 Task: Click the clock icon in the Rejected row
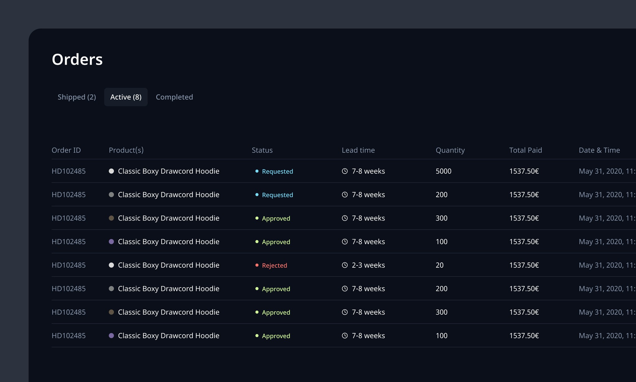345,265
